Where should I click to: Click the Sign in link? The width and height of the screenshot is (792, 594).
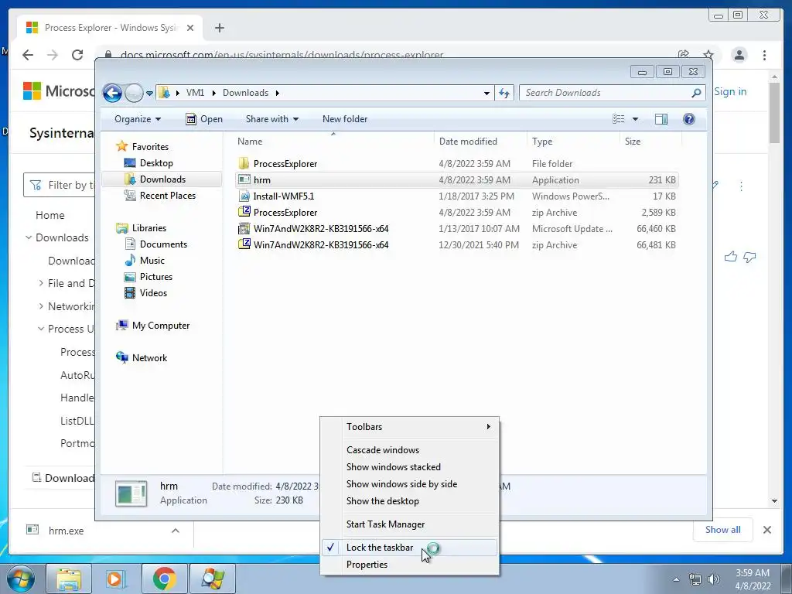point(730,91)
